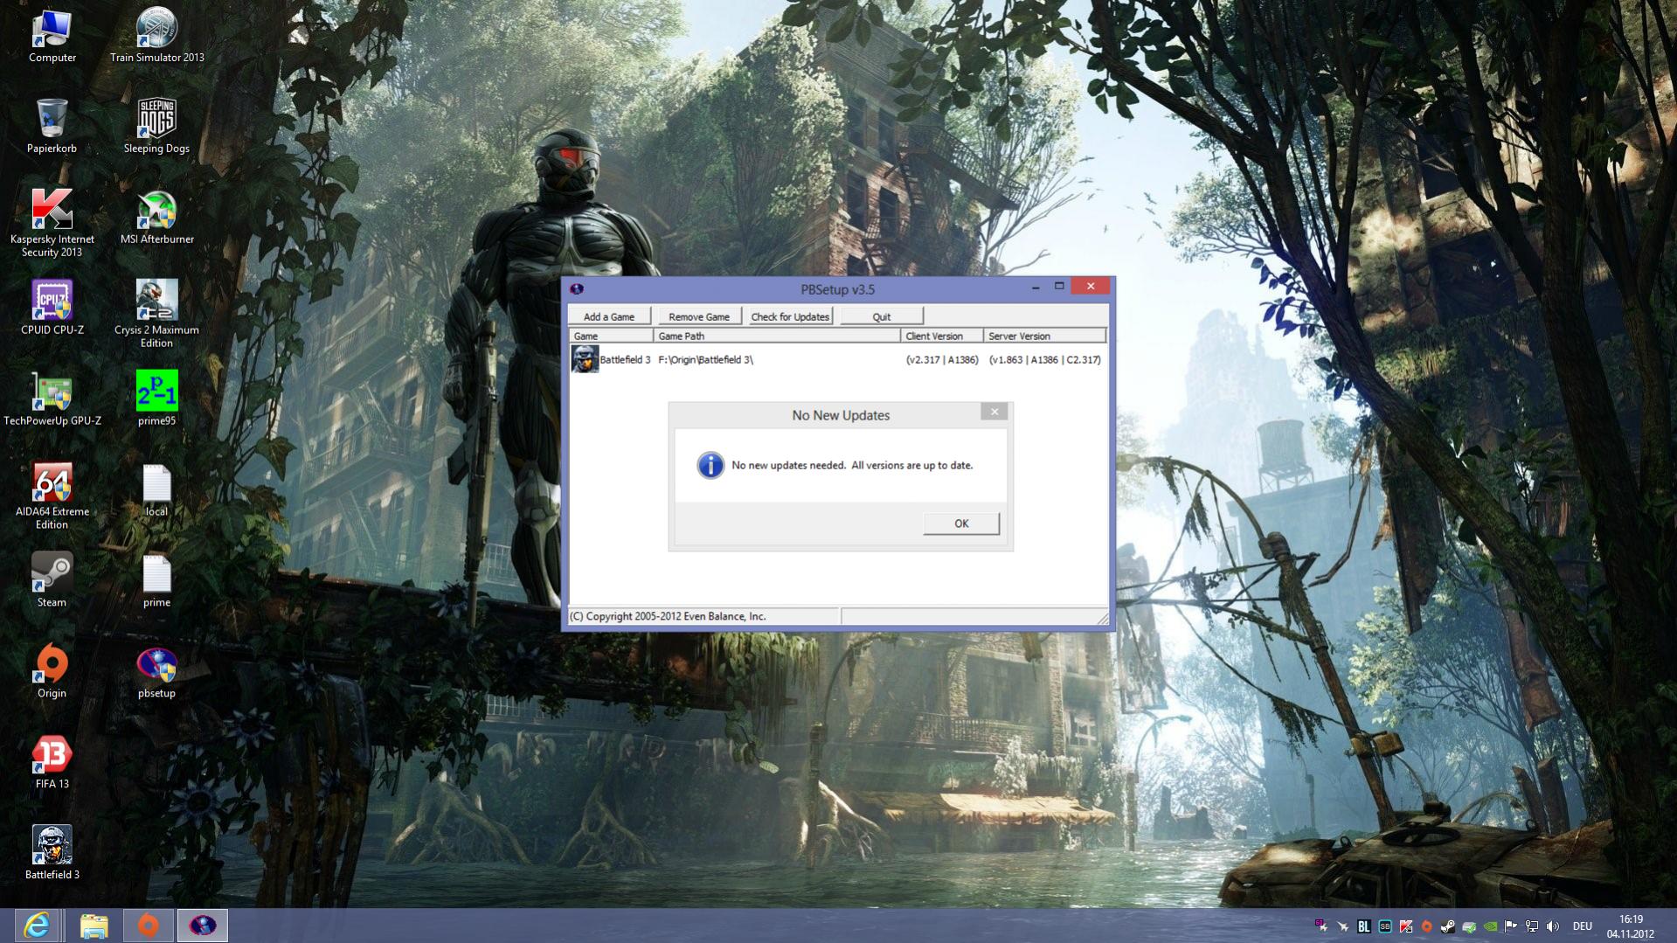Click the Client Version column header
1677x943 pixels.
[x=941, y=336]
